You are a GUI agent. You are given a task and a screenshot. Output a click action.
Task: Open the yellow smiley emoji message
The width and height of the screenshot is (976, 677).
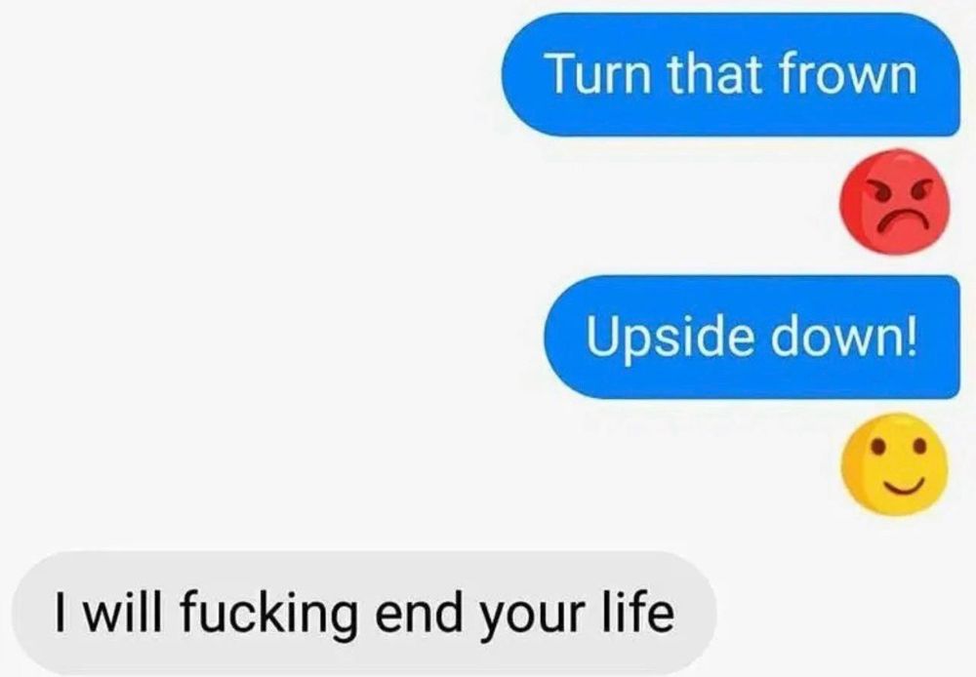coord(894,464)
